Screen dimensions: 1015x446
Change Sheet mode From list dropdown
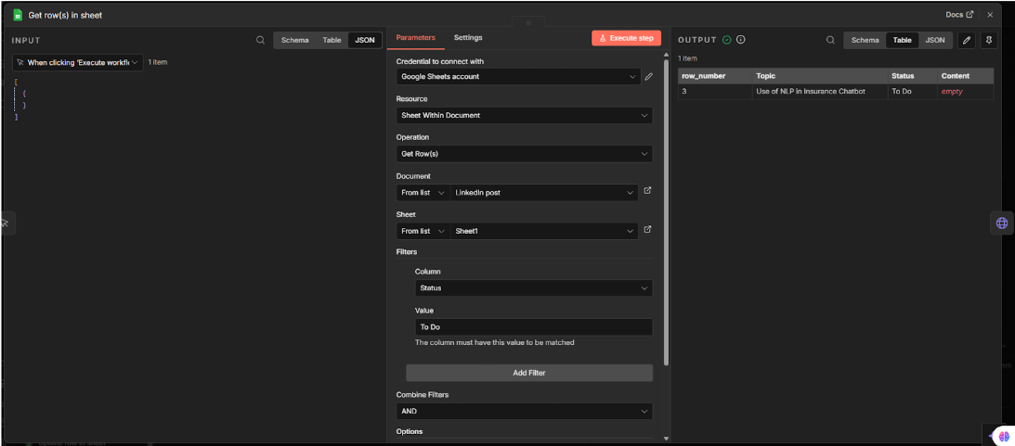(423, 231)
